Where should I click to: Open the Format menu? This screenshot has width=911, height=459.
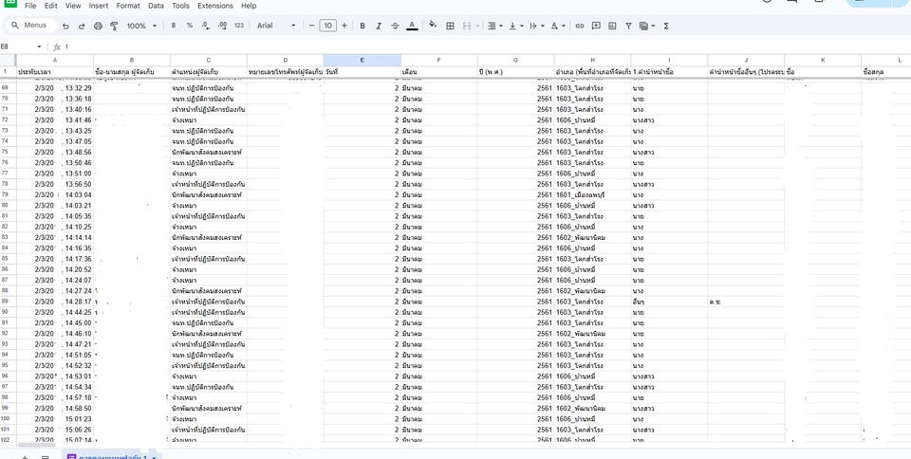tap(128, 6)
